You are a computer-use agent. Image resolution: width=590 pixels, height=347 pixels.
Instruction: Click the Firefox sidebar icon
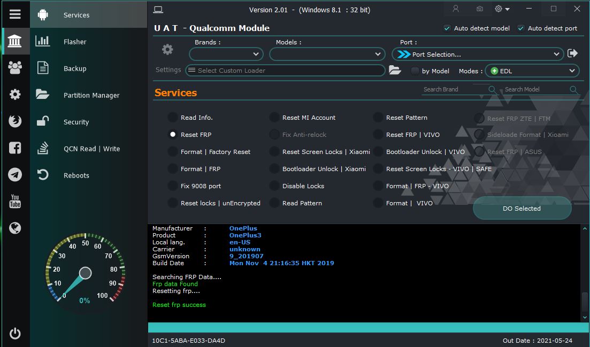[14, 121]
